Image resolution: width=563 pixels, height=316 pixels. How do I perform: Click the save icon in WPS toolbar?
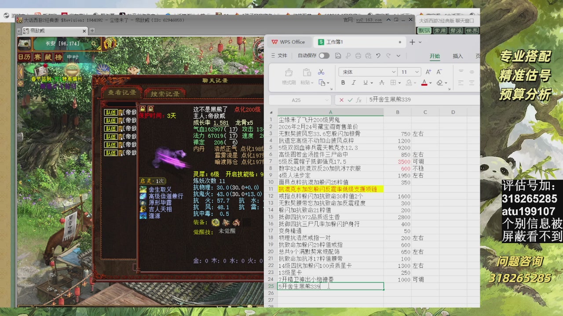(338, 56)
